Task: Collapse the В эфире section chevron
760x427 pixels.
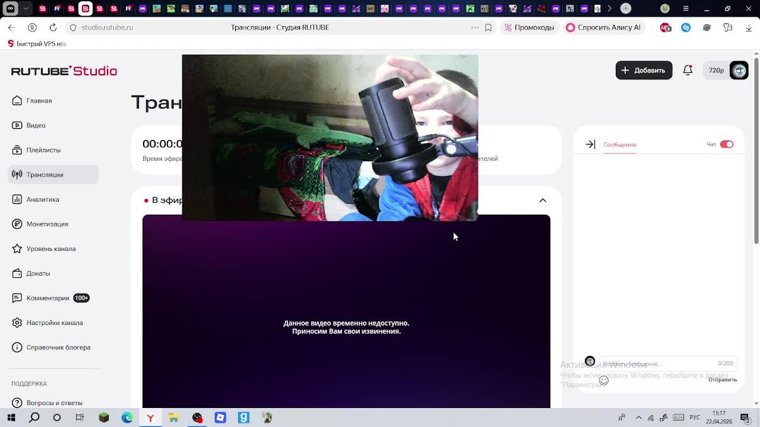Action: (x=543, y=200)
